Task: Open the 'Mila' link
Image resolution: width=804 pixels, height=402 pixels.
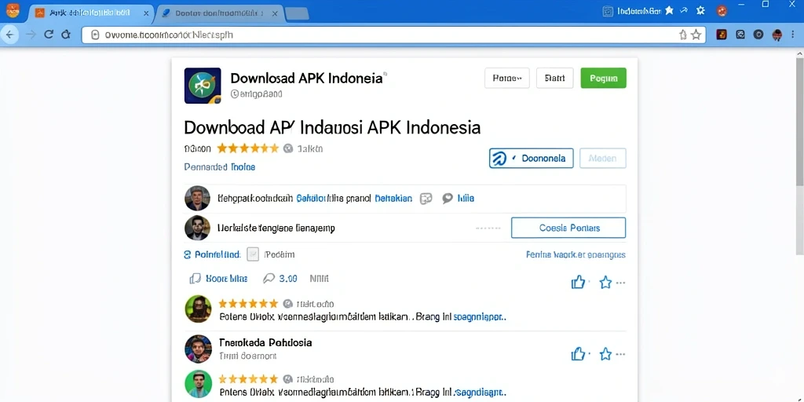Action: click(x=466, y=198)
